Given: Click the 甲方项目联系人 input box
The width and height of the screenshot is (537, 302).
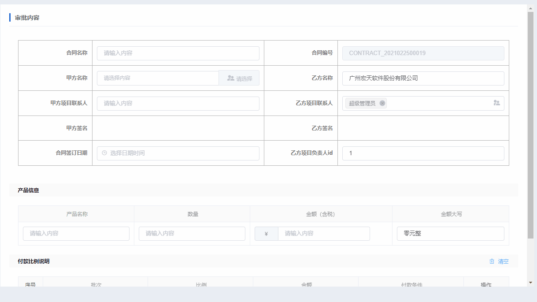Looking at the screenshot, I should pyautogui.click(x=178, y=103).
